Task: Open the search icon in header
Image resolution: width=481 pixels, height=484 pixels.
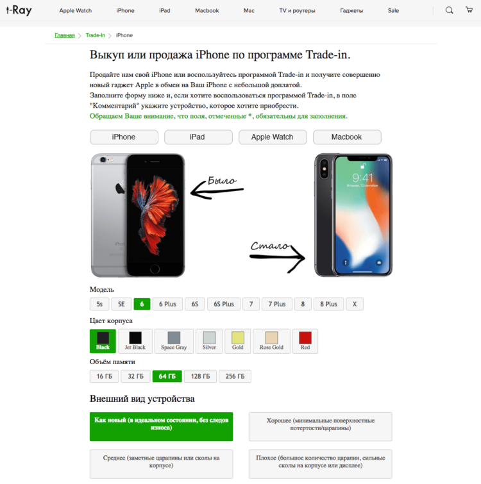Action: pyautogui.click(x=449, y=10)
